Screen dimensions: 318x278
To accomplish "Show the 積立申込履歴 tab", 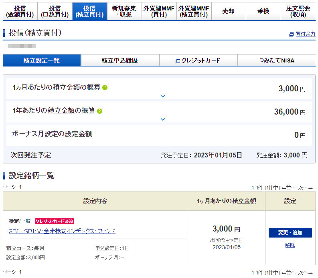I will click(x=120, y=60).
